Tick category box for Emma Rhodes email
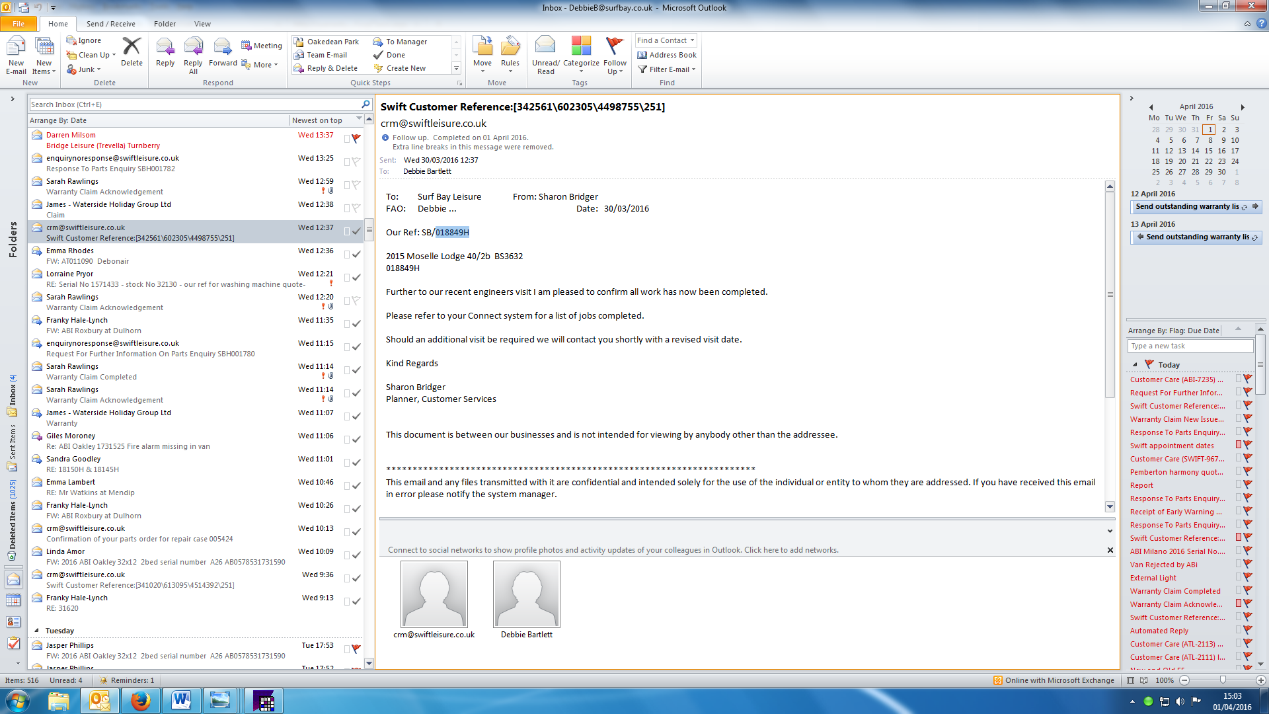This screenshot has height=714, width=1269. 347,254
